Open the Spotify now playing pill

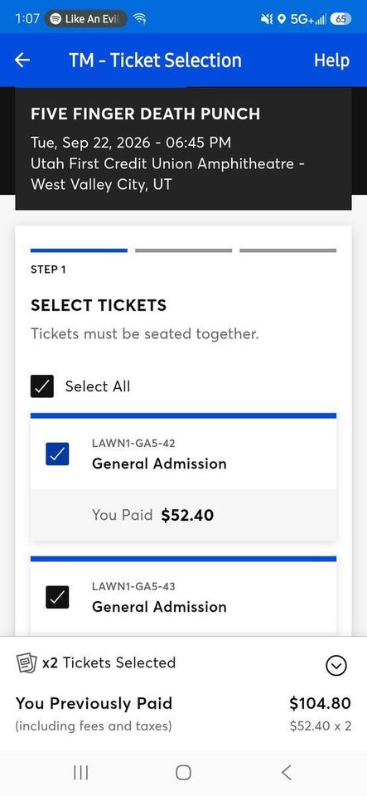pos(85,19)
